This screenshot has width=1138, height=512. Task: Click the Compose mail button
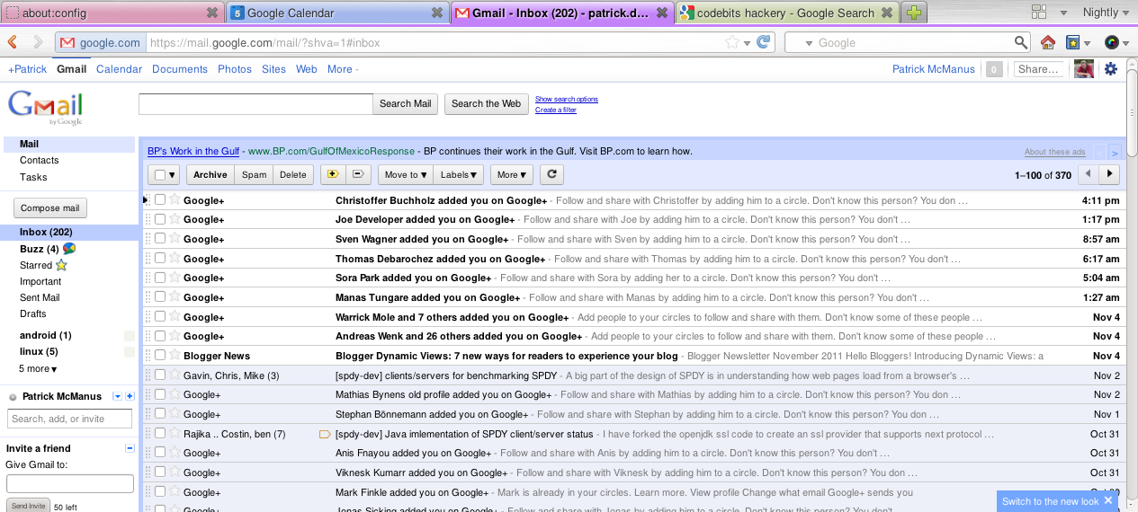[x=50, y=208]
